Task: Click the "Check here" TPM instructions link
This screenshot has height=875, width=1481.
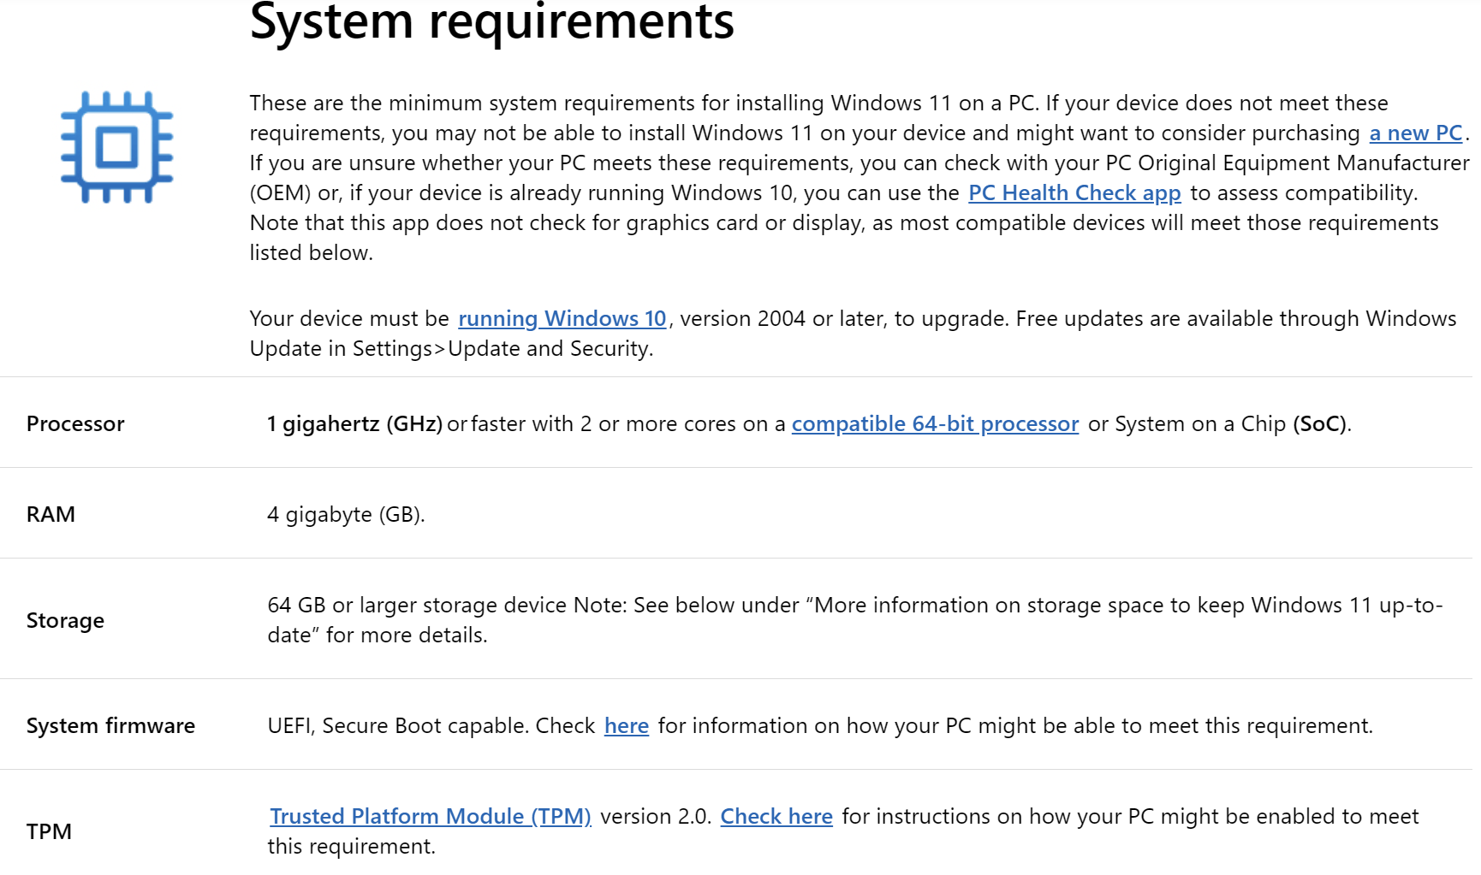Action: pyautogui.click(x=776, y=817)
